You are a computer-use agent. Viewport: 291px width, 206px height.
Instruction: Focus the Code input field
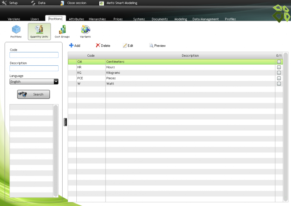point(34,55)
